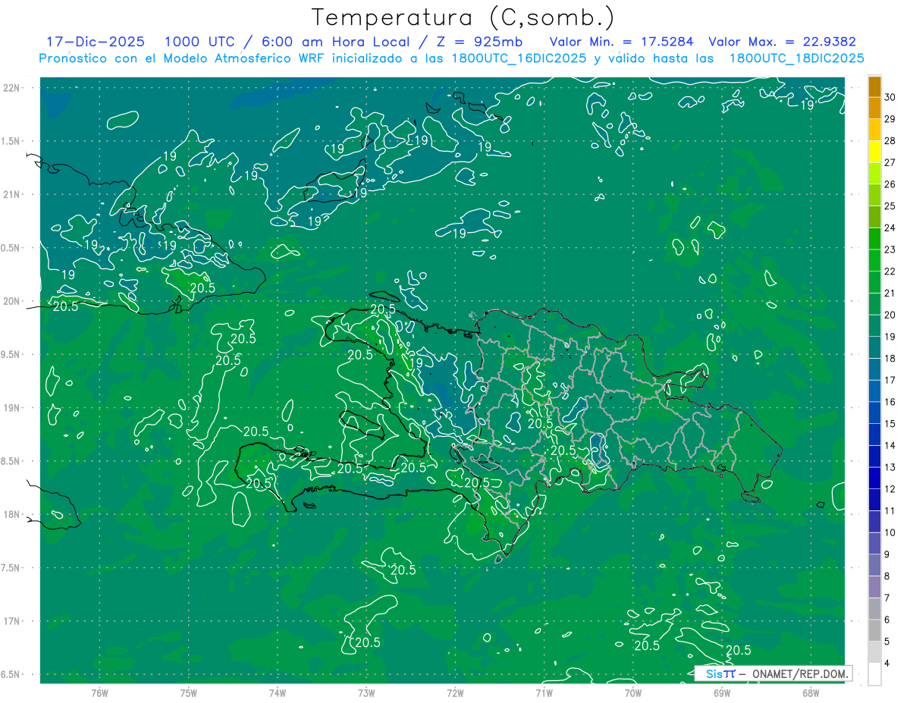This screenshot has height=703, width=910.
Task: Click the '70W' longitude axis label
Action: tap(632, 692)
